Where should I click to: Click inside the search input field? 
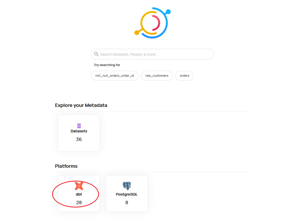click(x=152, y=54)
